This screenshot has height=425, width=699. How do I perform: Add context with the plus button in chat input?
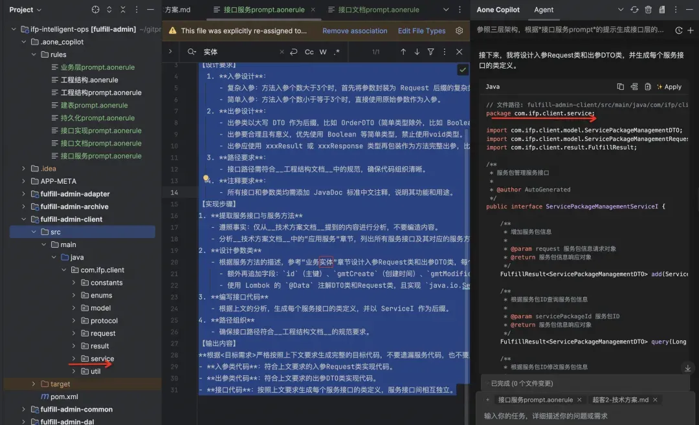click(x=488, y=400)
